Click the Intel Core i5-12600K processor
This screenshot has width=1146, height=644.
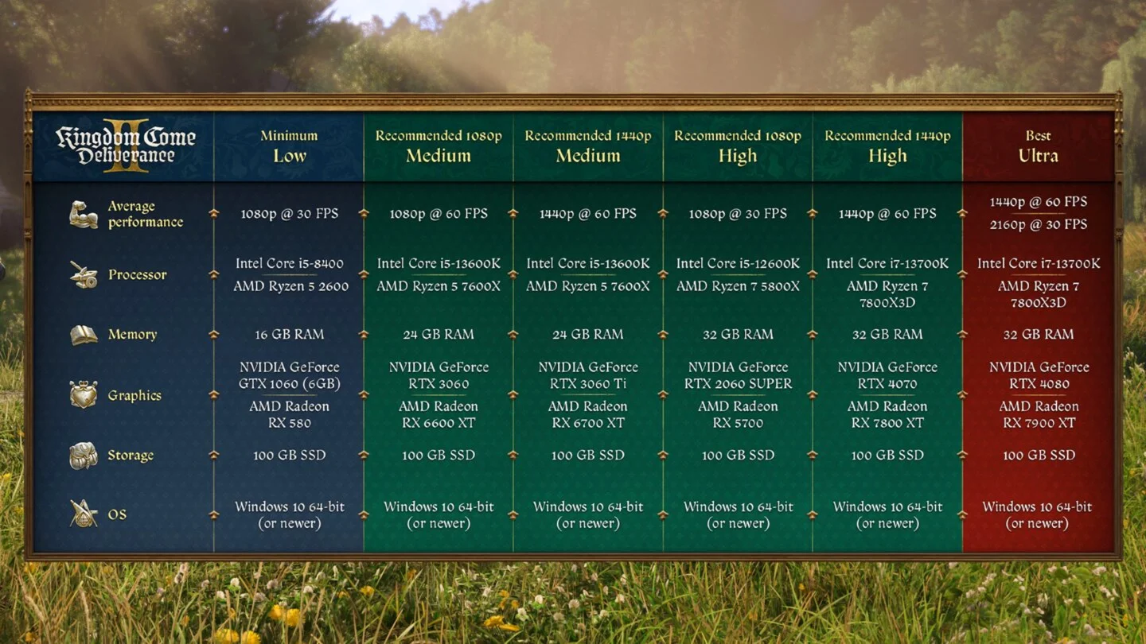(x=738, y=263)
